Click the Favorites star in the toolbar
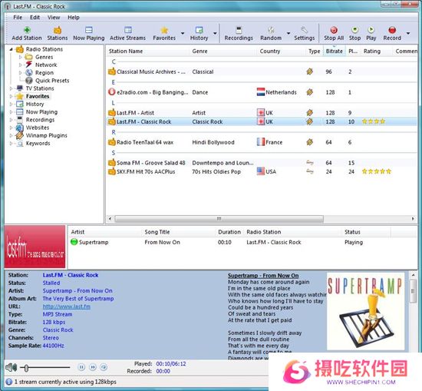Screen dimensions: 422x391 (164, 30)
